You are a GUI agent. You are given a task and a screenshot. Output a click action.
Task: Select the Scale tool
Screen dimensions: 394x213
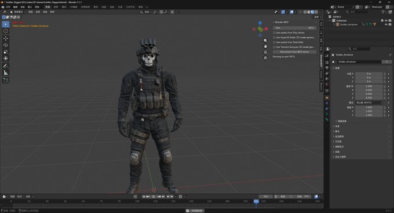coord(6,52)
